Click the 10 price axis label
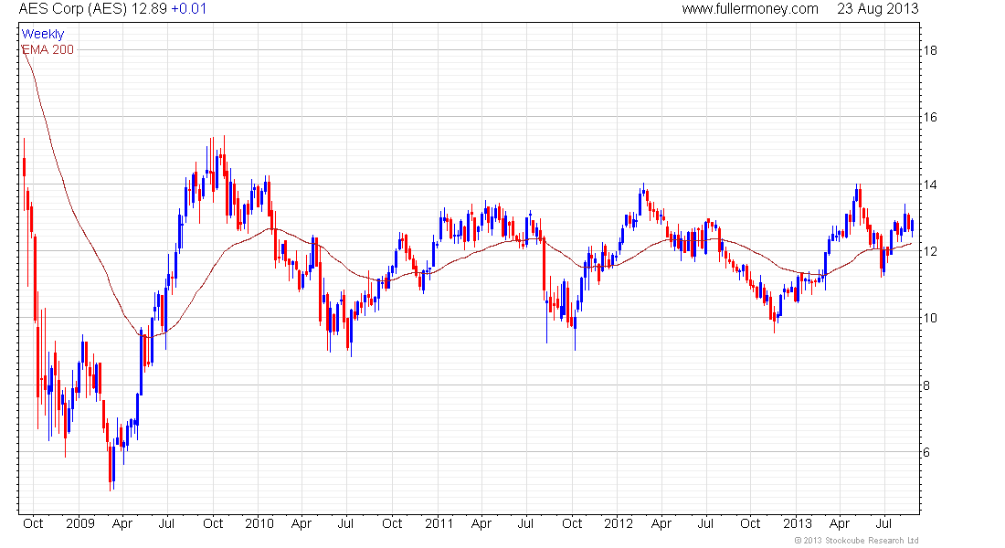Viewport: 1005px width, 548px height. 930,319
